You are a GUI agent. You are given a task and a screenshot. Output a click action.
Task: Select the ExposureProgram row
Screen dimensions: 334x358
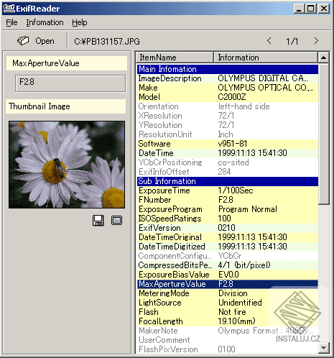[228, 209]
